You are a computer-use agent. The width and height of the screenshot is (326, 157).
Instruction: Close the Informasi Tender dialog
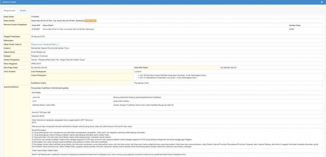(x=322, y=2)
